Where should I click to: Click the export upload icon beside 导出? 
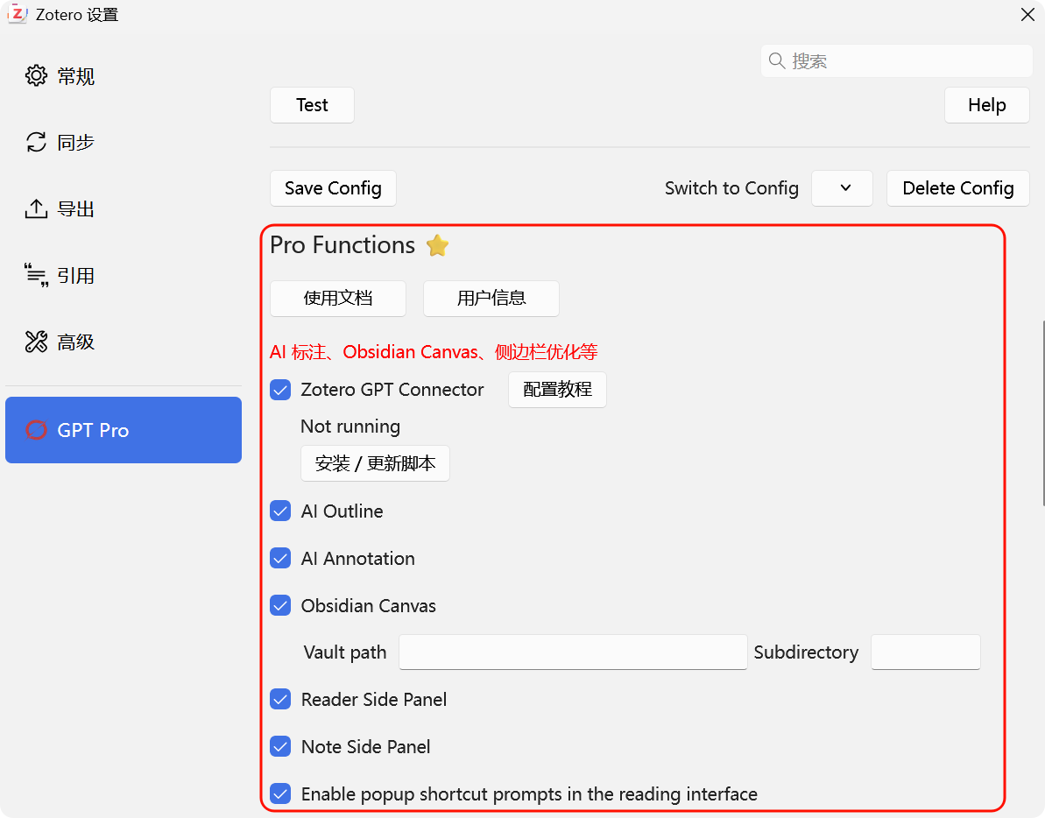point(36,208)
